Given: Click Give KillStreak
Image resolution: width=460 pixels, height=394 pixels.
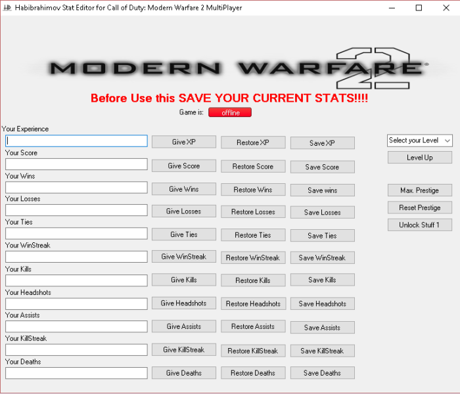Looking at the screenshot, I should coord(184,350).
